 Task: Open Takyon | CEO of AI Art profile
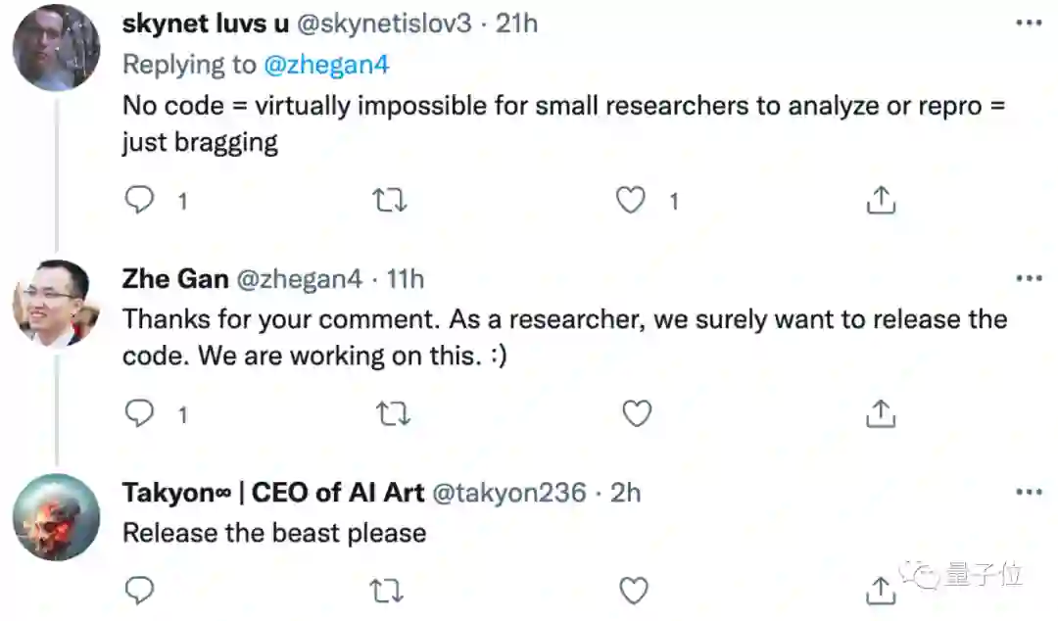(x=272, y=492)
